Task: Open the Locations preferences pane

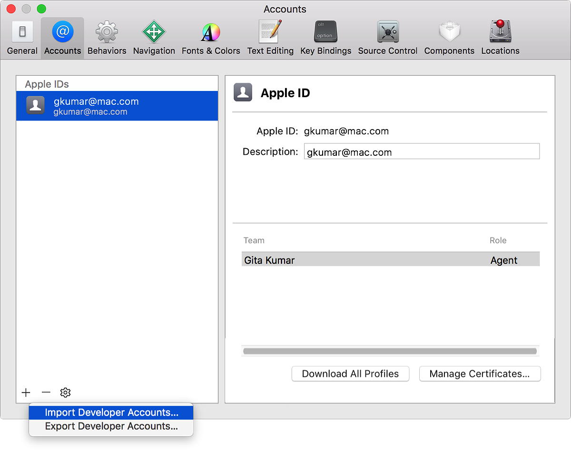Action: [x=500, y=38]
